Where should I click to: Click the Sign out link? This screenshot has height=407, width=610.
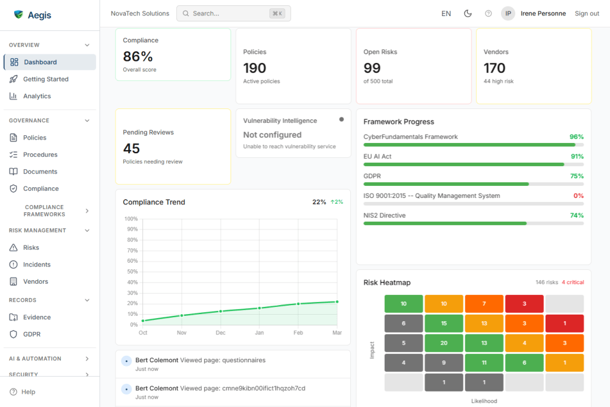pos(587,14)
